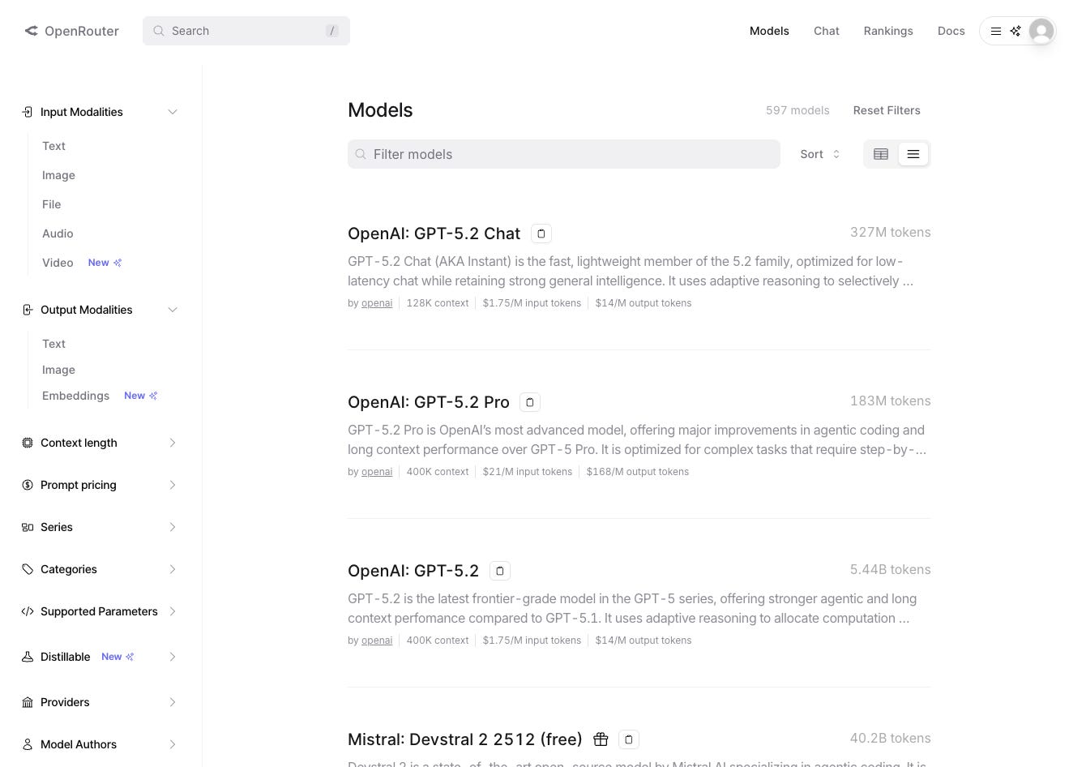Image resolution: width=1069 pixels, height=767 pixels.
Task: Click openai author link under GPT-5.2 Pro
Action: tap(377, 472)
